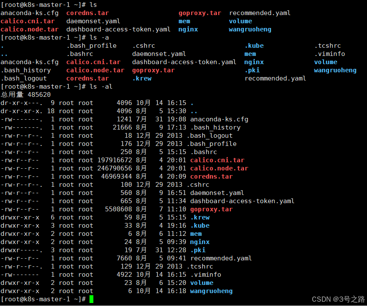Select size 46969344 in coredns.tar row

(117, 176)
